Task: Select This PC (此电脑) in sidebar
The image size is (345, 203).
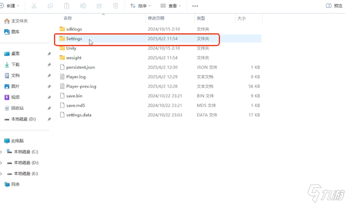Action: 14,141
